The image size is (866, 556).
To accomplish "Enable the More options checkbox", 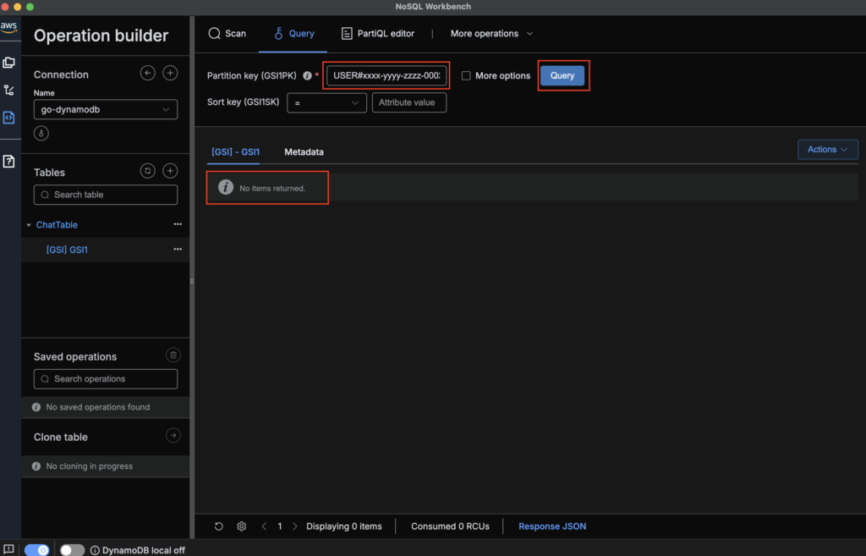I will (x=466, y=76).
